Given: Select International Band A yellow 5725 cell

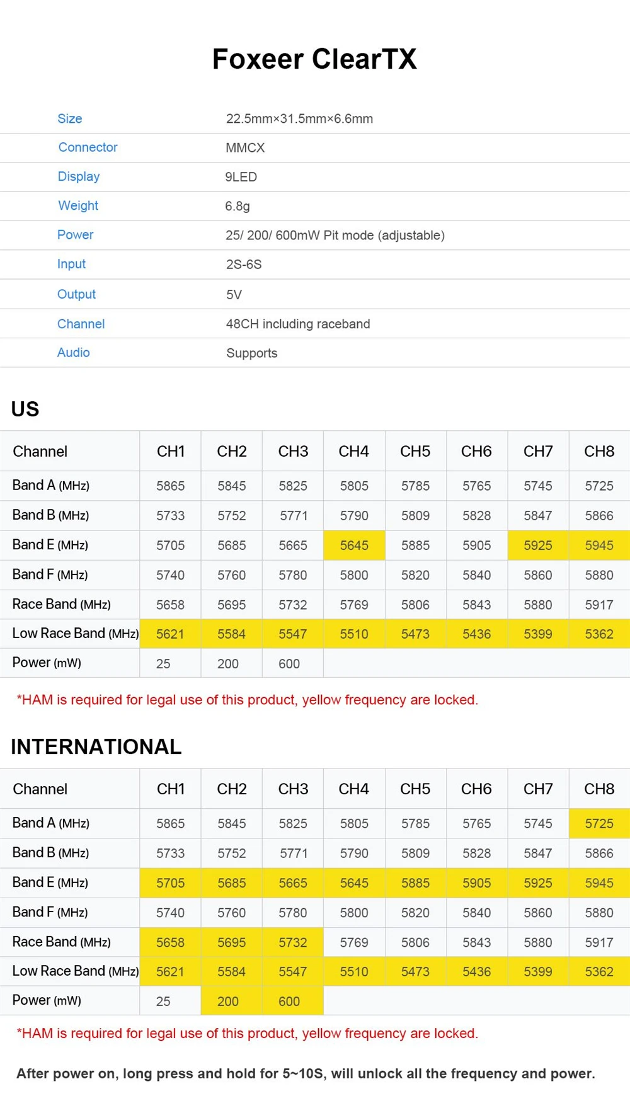Looking at the screenshot, I should coord(599,824).
